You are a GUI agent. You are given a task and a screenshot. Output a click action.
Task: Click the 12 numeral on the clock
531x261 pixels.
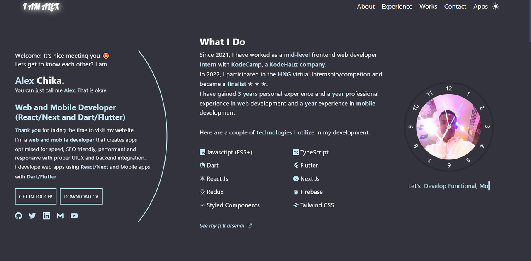tap(449, 88)
